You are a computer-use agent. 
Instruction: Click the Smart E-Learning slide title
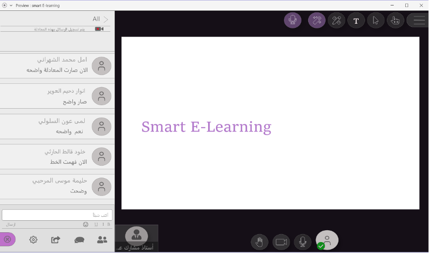tap(206, 127)
